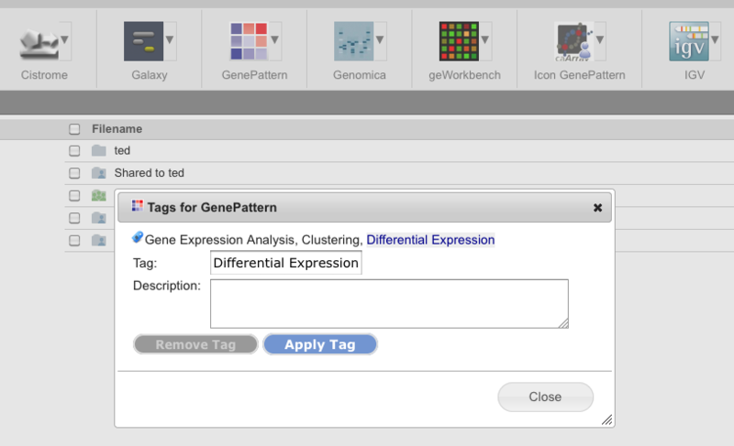Open the Galaxy tool icon
The image size is (734, 446).
[143, 41]
